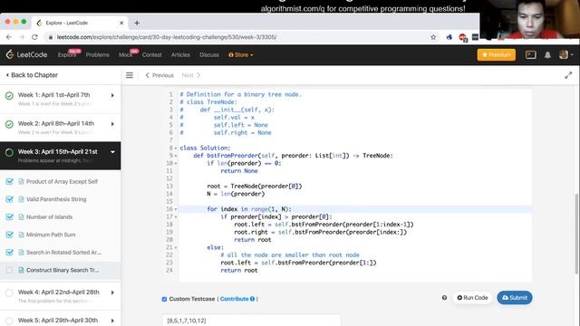Open the Explore nav item

click(x=67, y=54)
